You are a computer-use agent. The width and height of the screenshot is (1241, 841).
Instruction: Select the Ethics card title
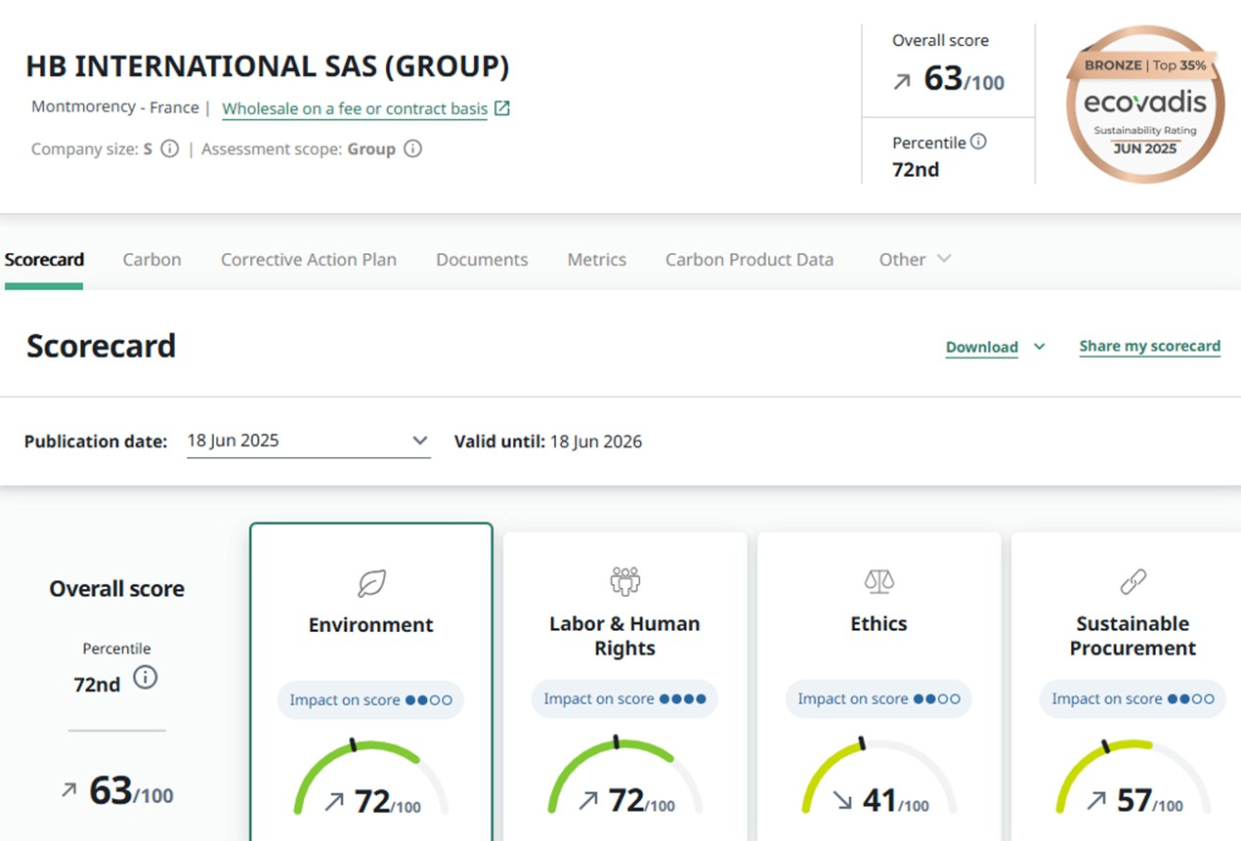click(x=878, y=624)
